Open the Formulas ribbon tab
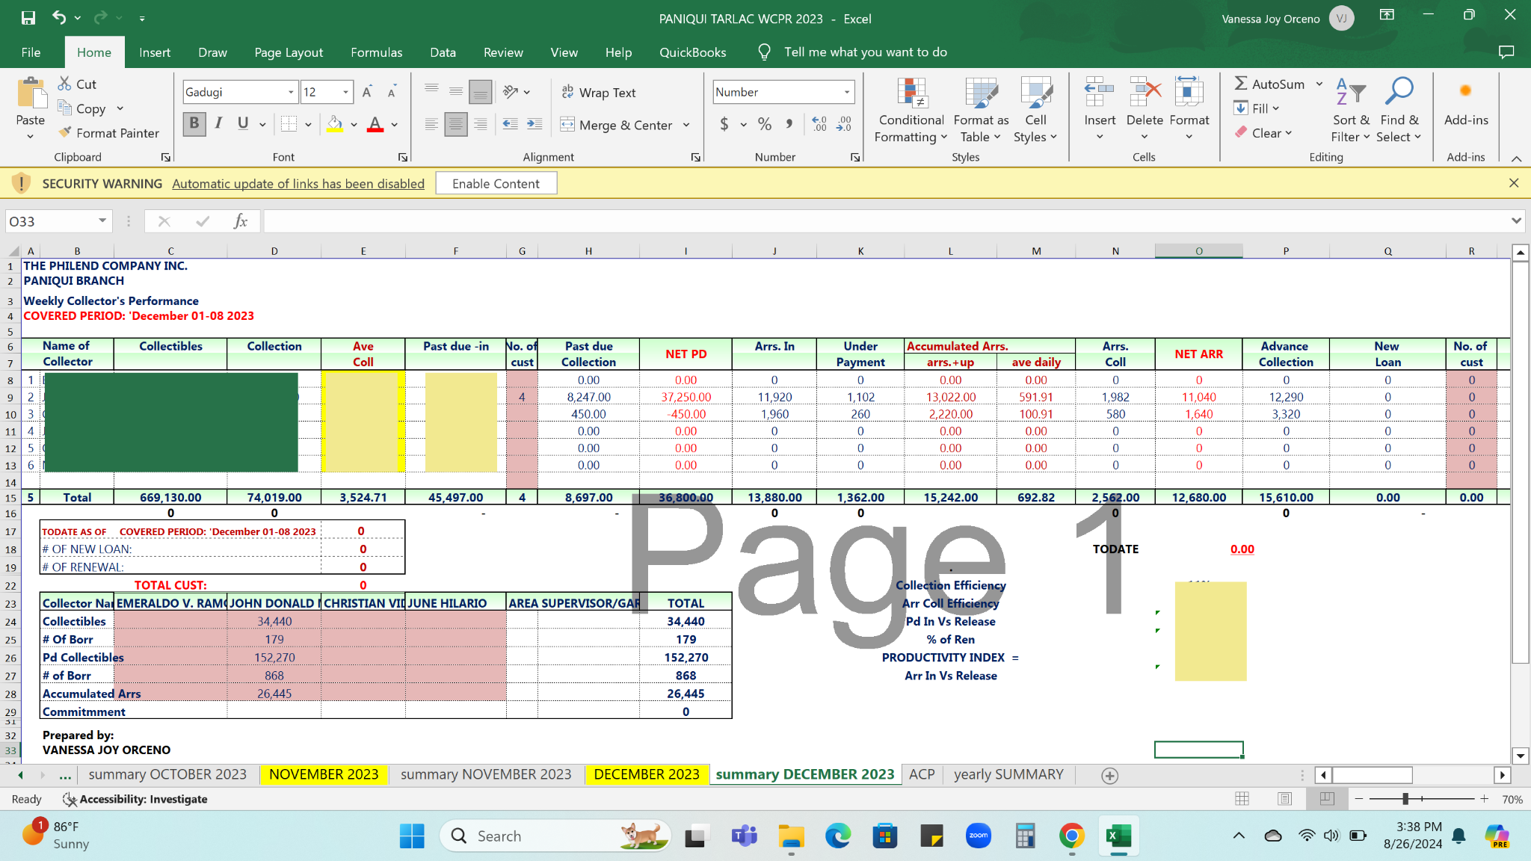This screenshot has width=1531, height=861. (x=376, y=52)
